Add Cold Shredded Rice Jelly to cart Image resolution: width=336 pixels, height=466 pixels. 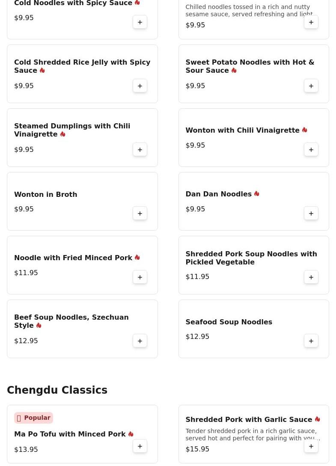click(x=140, y=86)
